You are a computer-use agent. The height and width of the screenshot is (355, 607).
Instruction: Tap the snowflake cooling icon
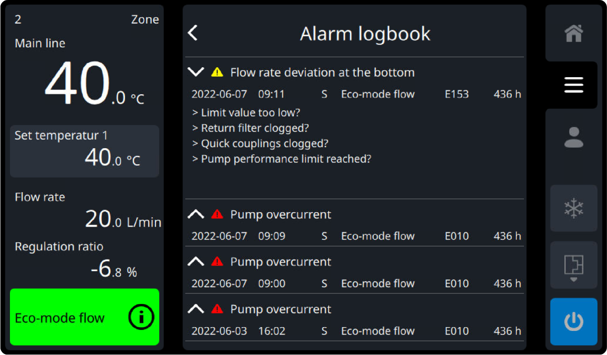pyautogui.click(x=573, y=208)
